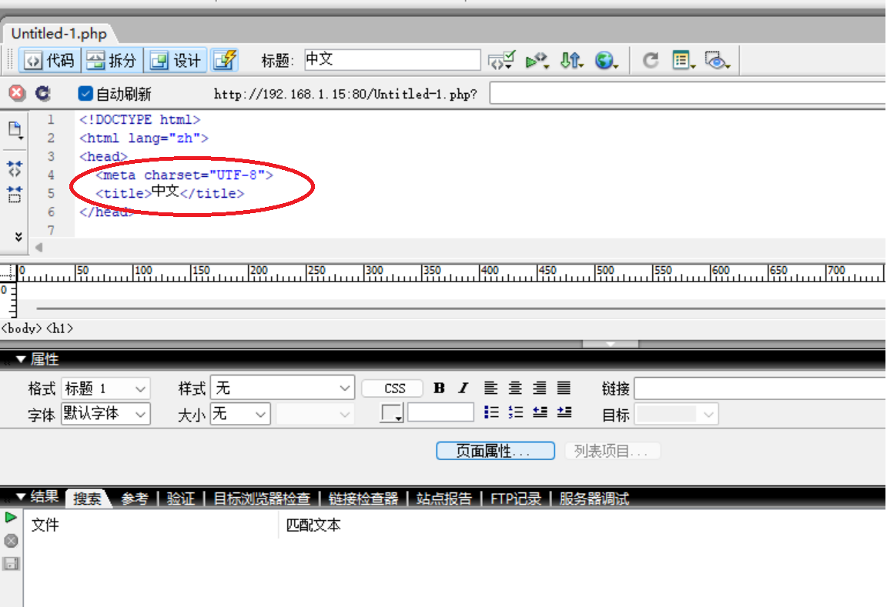Select the Untitled-1.php document tab
The width and height of the screenshot is (887, 607).
tap(58, 33)
